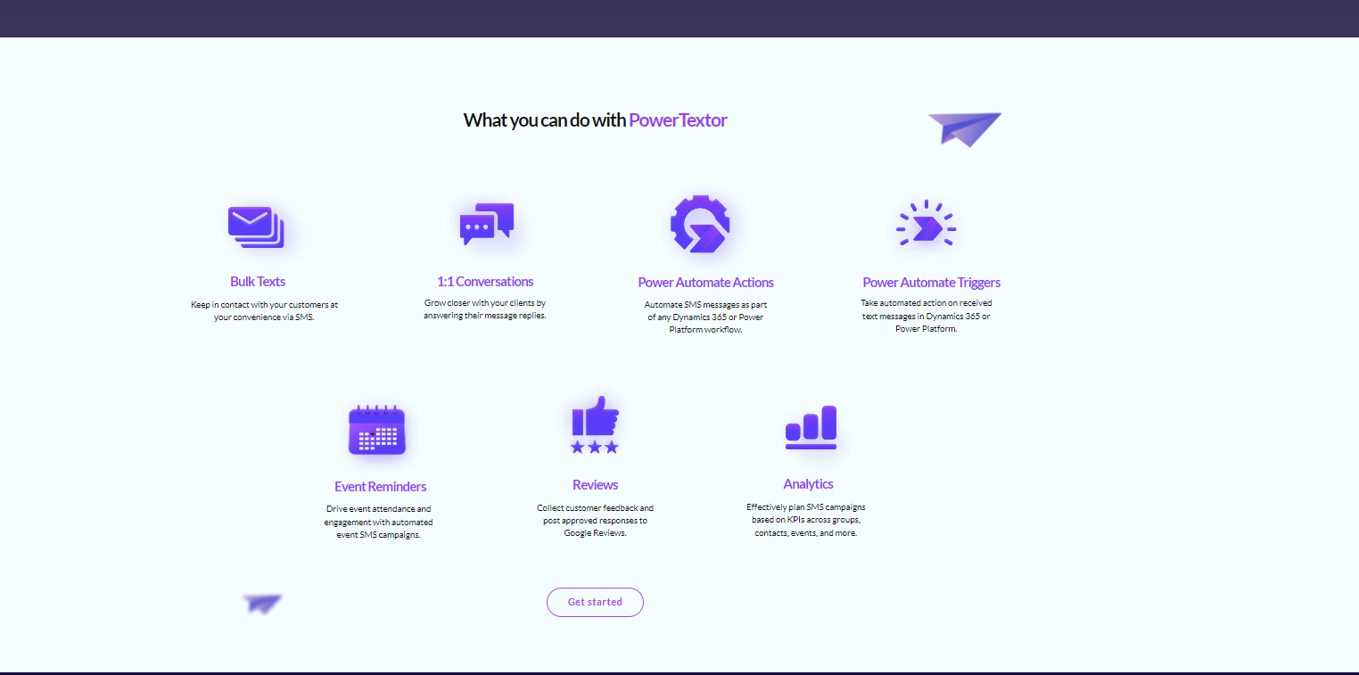Click the Power Automate Actions gear icon
1359x675 pixels.
coord(701,224)
